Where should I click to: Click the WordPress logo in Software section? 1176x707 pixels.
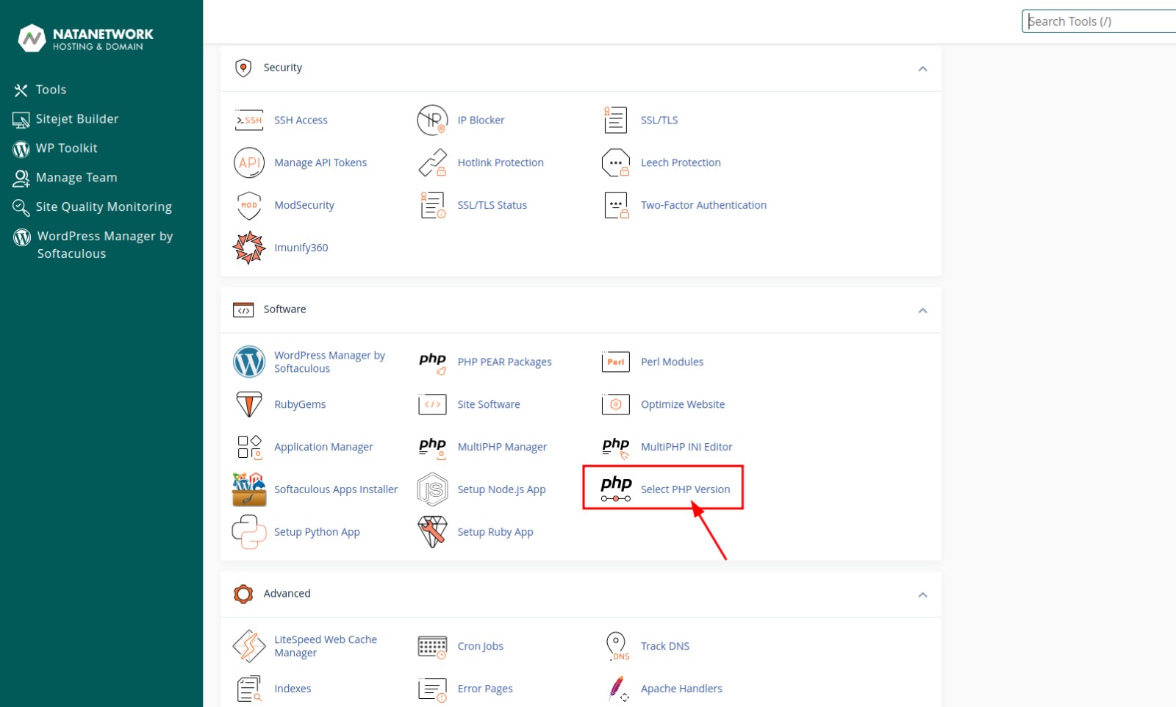tap(249, 362)
